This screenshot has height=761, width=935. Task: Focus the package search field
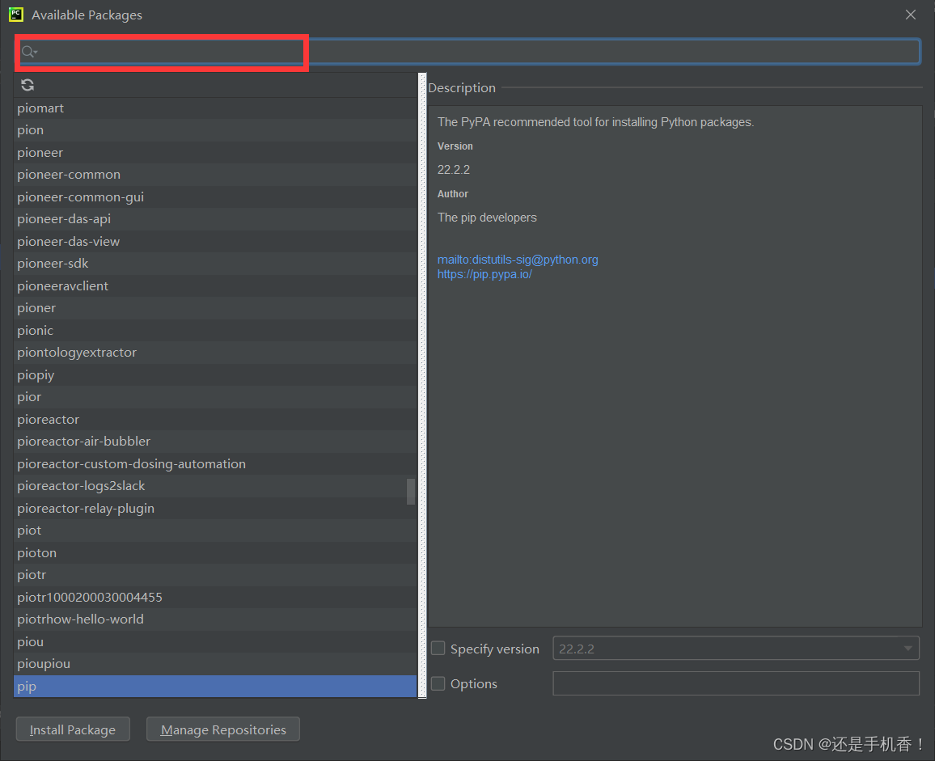(x=468, y=52)
